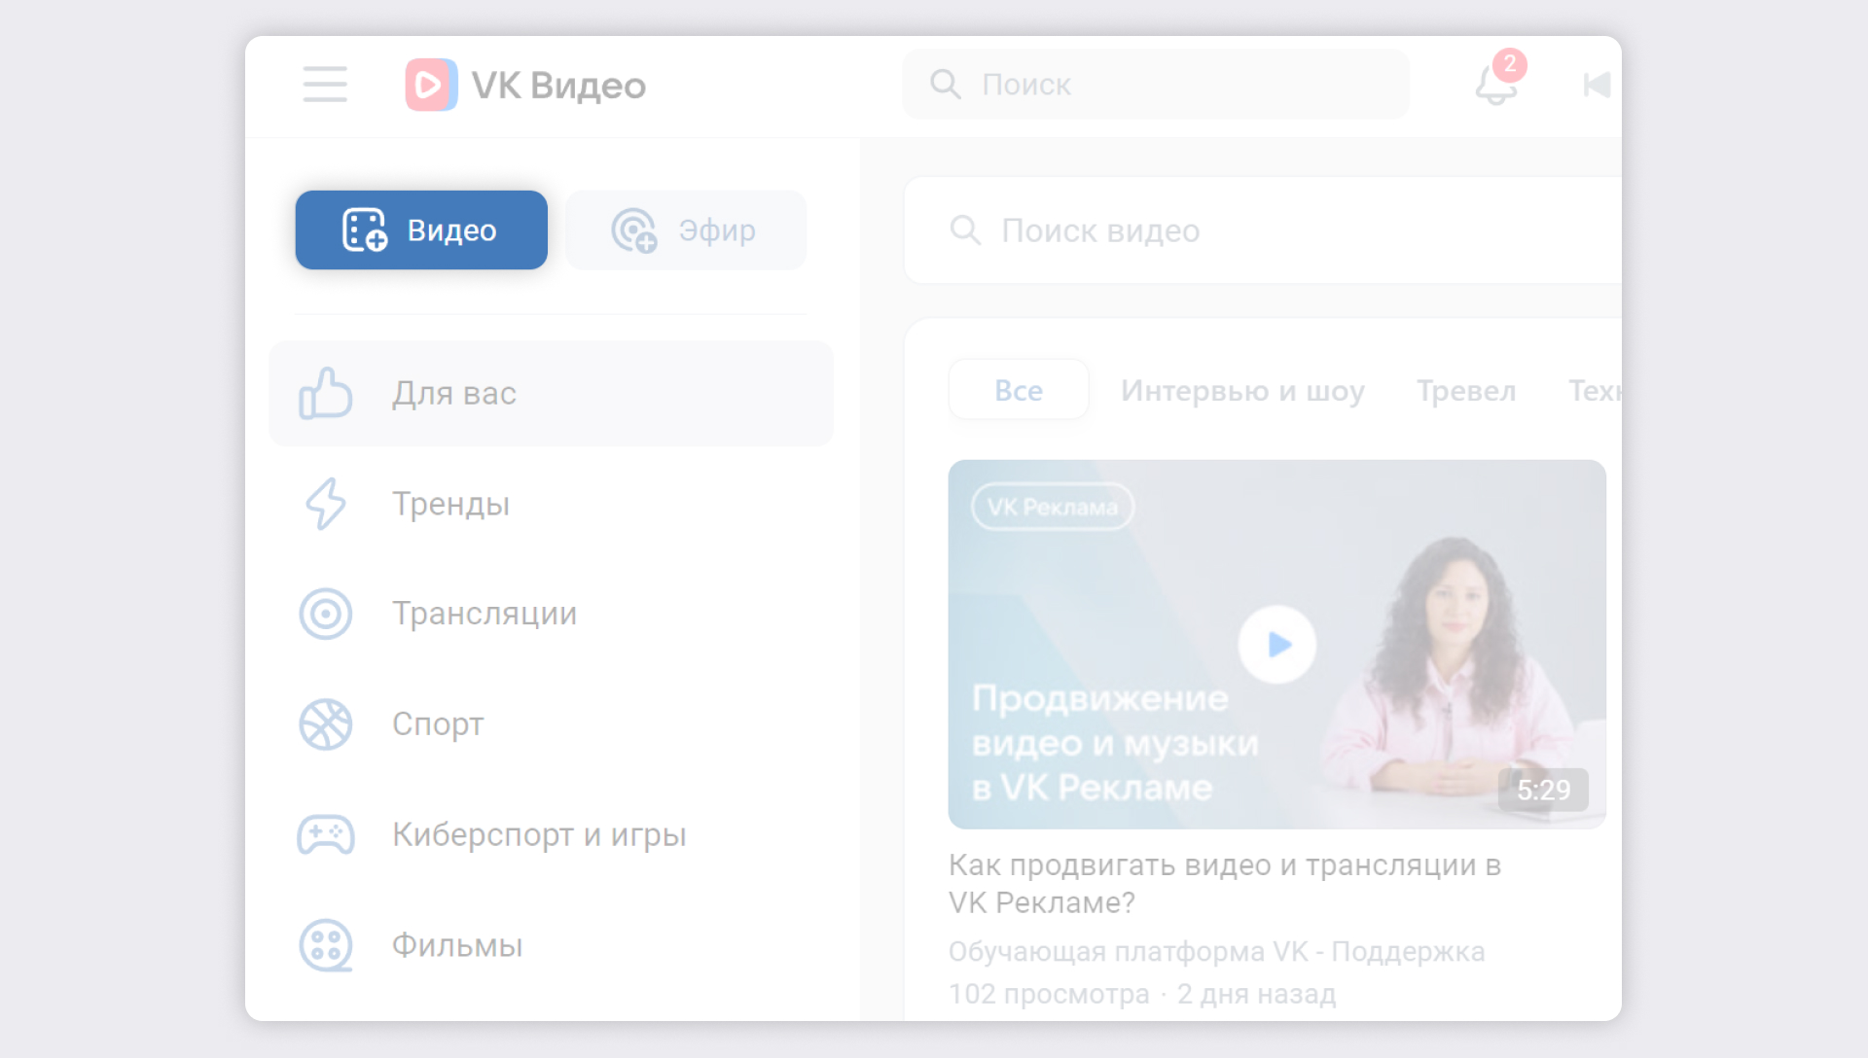Screen dimensions: 1868x1058
Task: Open the Продвижение видео и музыки thumbnail
Action: tap(1277, 645)
